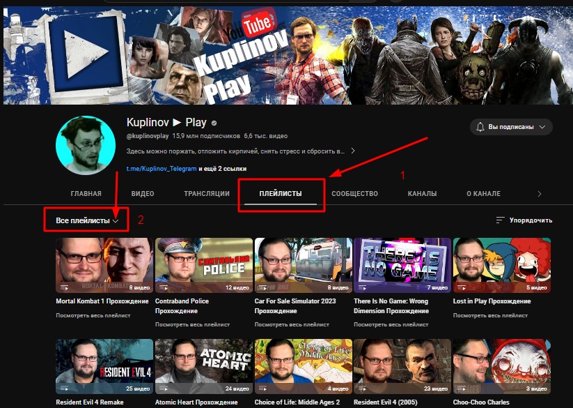
Task: Click There Is No Game: Wrong Dimension title
Action: (x=391, y=306)
